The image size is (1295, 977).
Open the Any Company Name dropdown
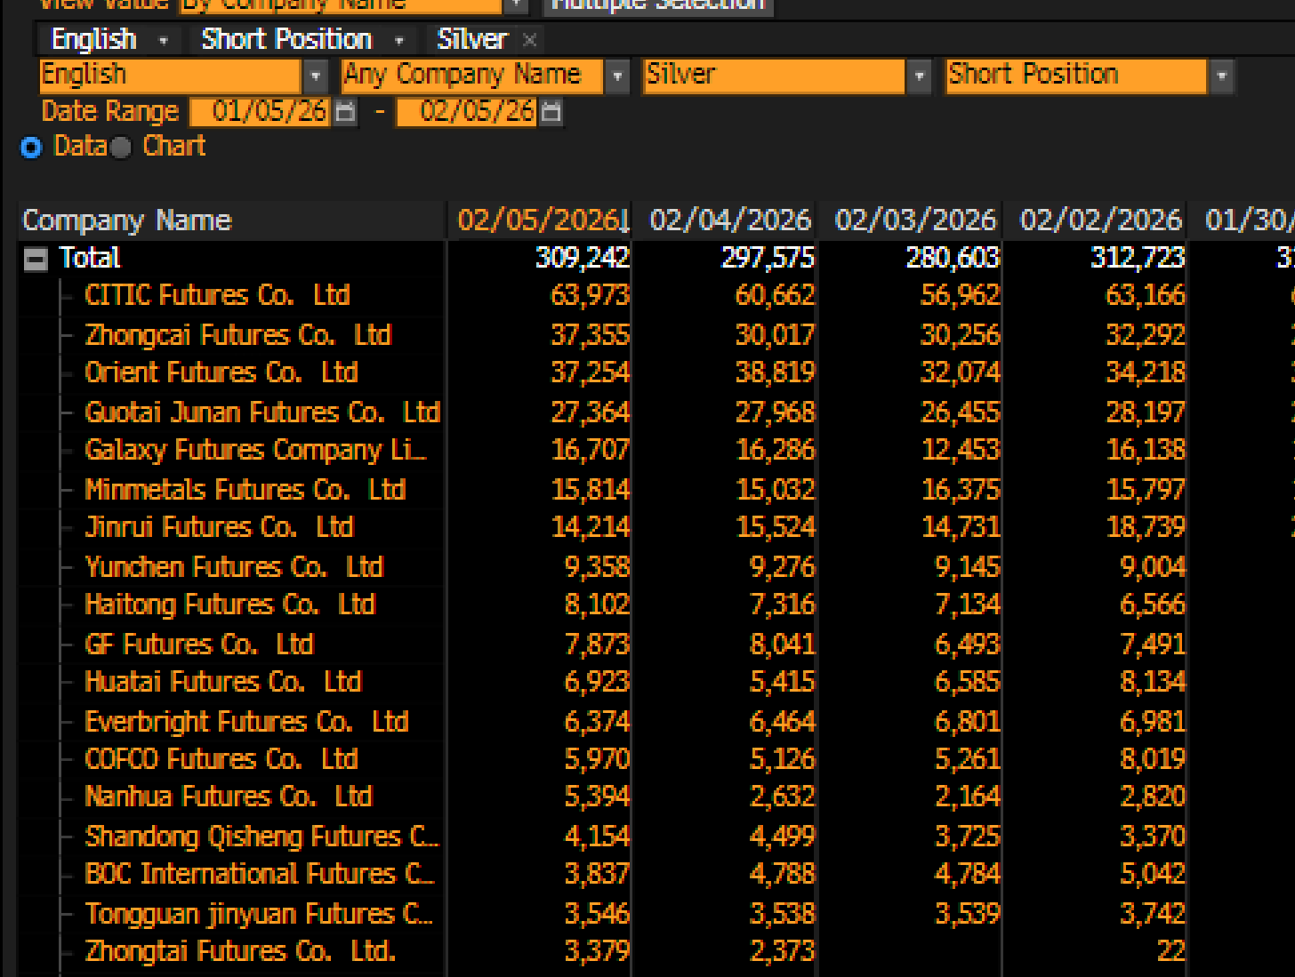click(616, 76)
